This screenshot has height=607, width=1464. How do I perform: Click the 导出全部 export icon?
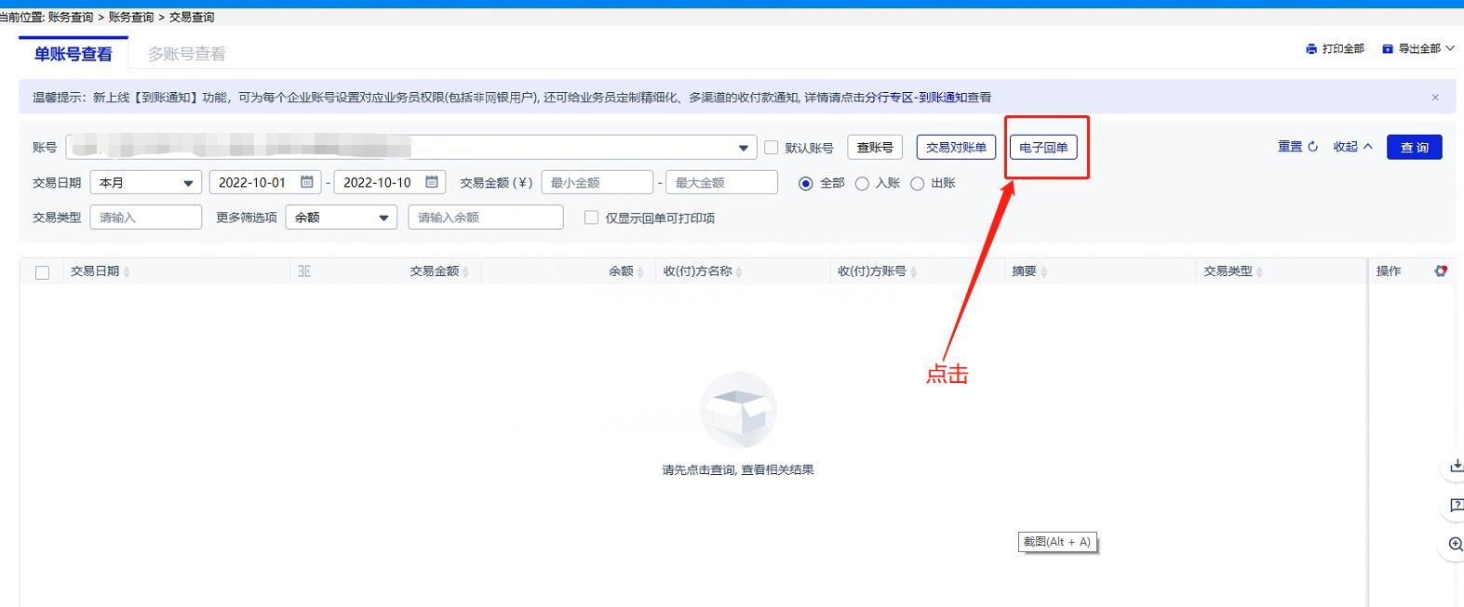(x=1388, y=49)
